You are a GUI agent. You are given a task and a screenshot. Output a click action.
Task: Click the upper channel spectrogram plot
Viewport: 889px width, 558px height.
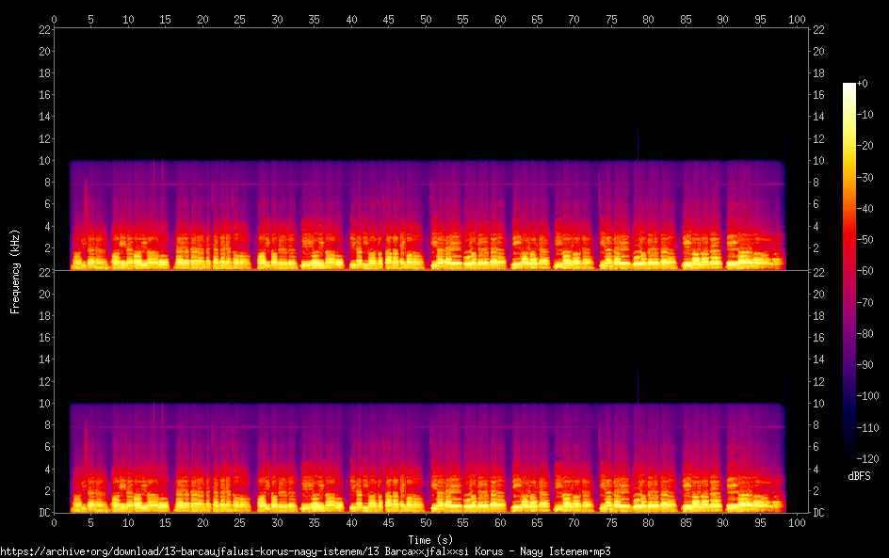[x=431, y=149]
